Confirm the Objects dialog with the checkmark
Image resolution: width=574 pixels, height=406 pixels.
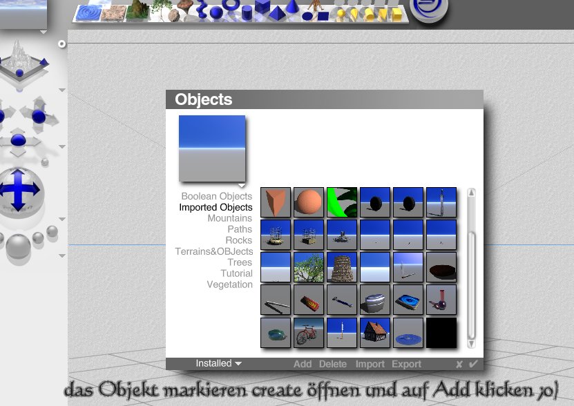tap(473, 363)
